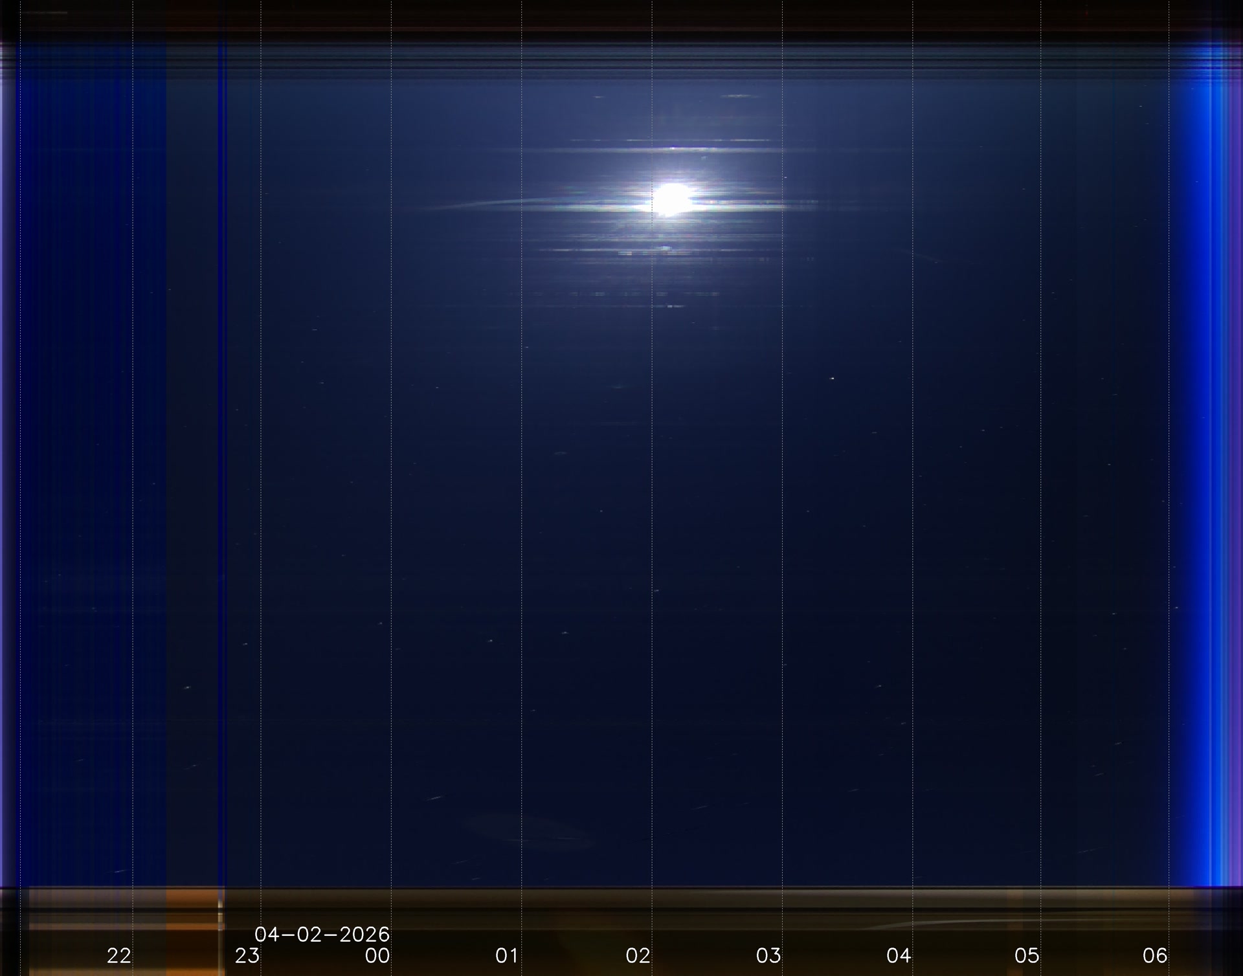1243x976 pixels.
Task: Click the 02 hour label
Action: pyautogui.click(x=638, y=955)
